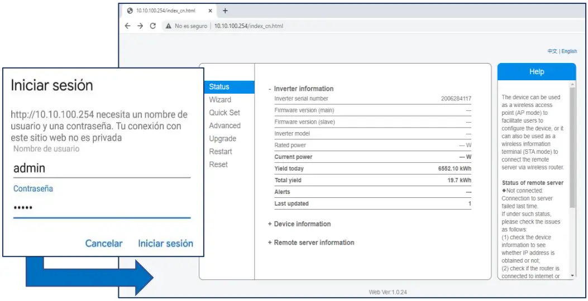This screenshot has height=301, width=588.
Task: Click 'Status of remote server' help heading
Action: (x=533, y=183)
